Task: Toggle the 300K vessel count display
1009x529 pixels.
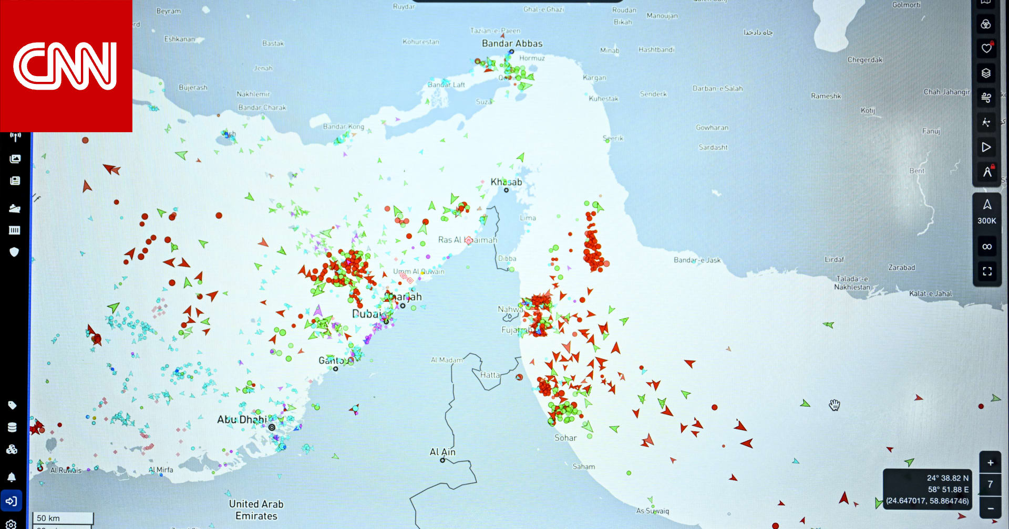Action: (x=986, y=213)
